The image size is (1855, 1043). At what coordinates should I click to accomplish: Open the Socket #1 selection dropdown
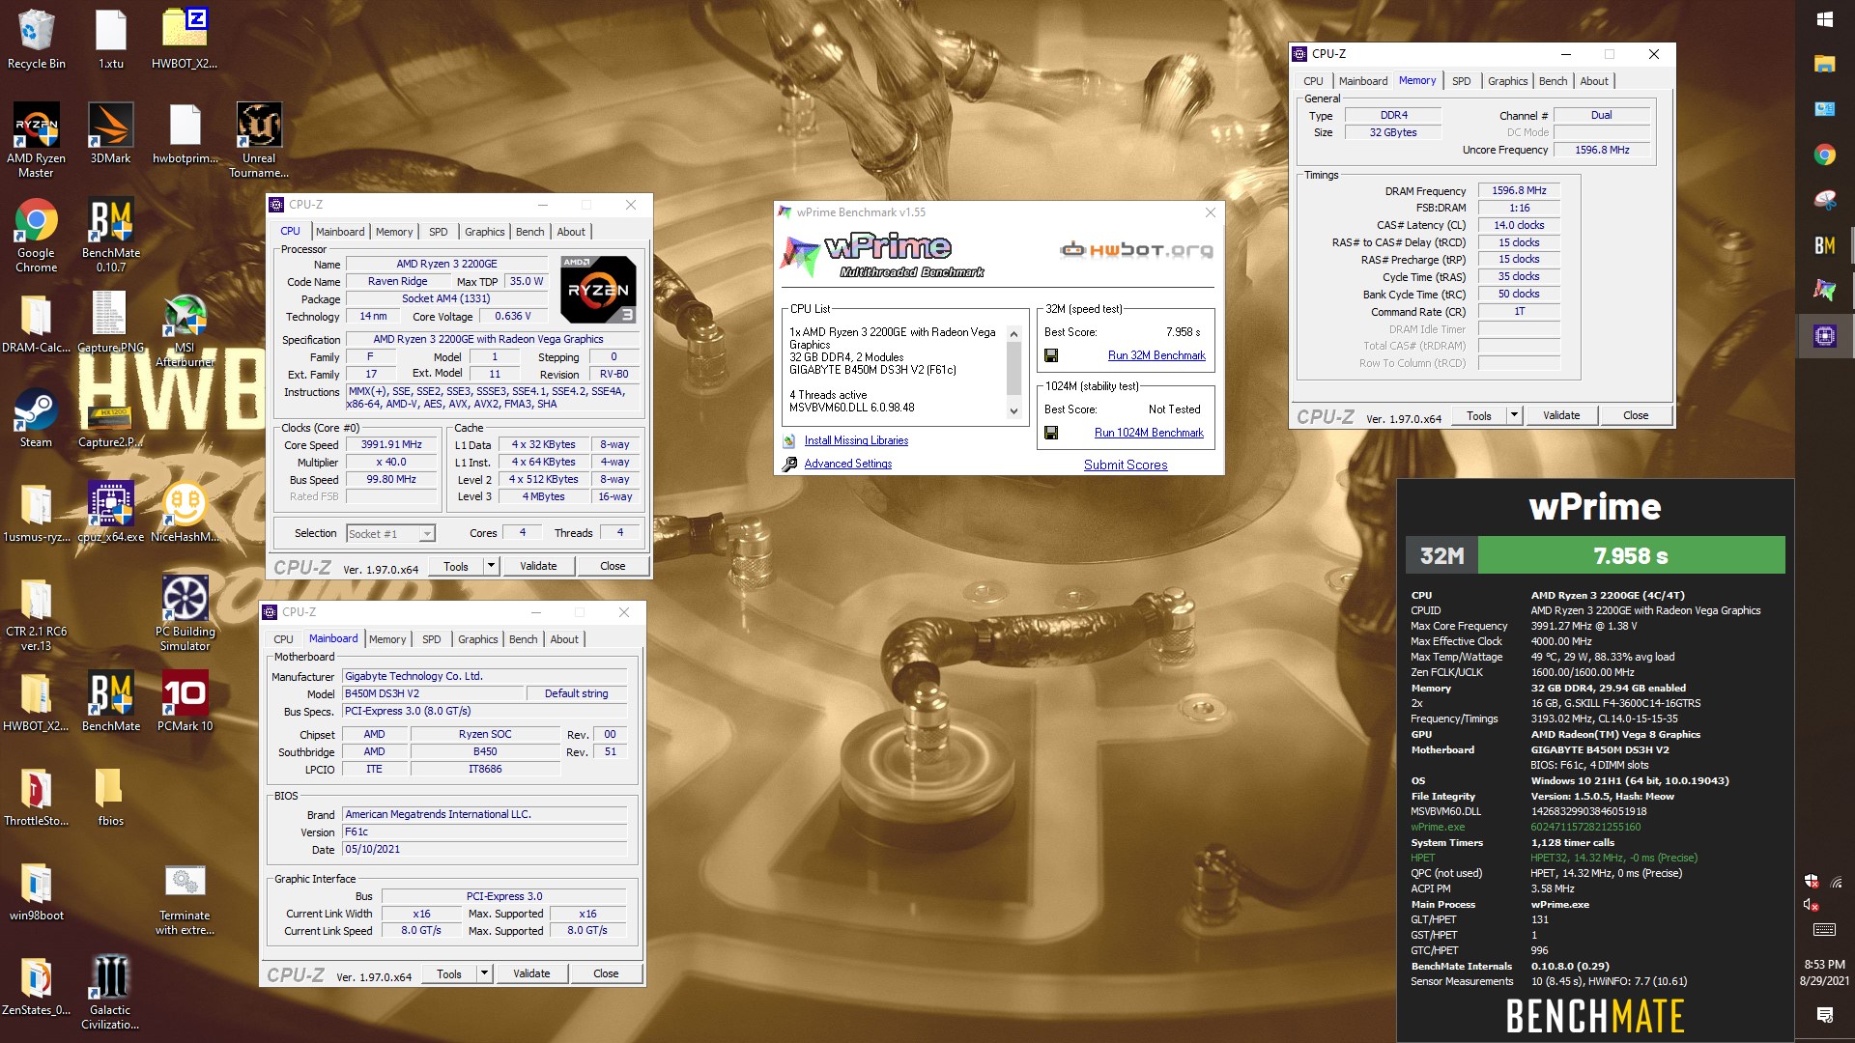391,533
